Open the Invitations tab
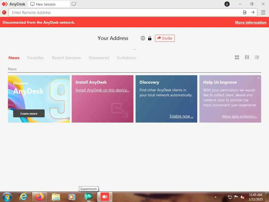 point(126,58)
